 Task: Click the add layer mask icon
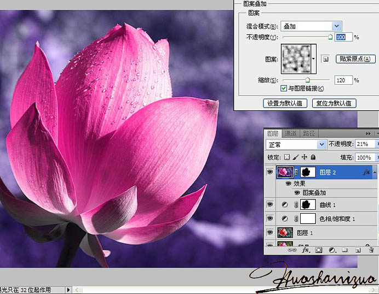point(318,250)
